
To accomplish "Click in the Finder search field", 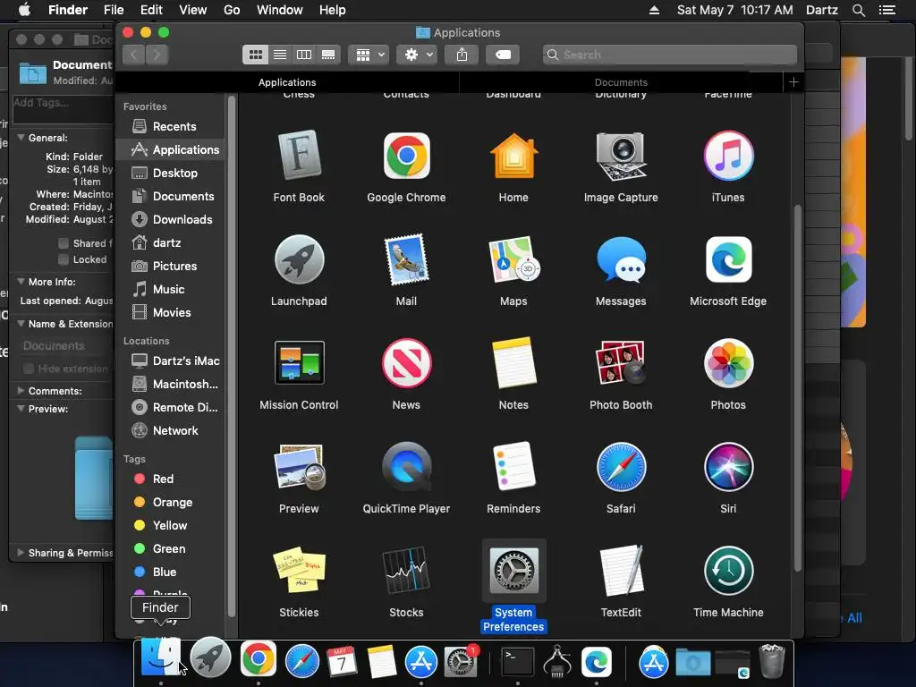I will click(669, 55).
